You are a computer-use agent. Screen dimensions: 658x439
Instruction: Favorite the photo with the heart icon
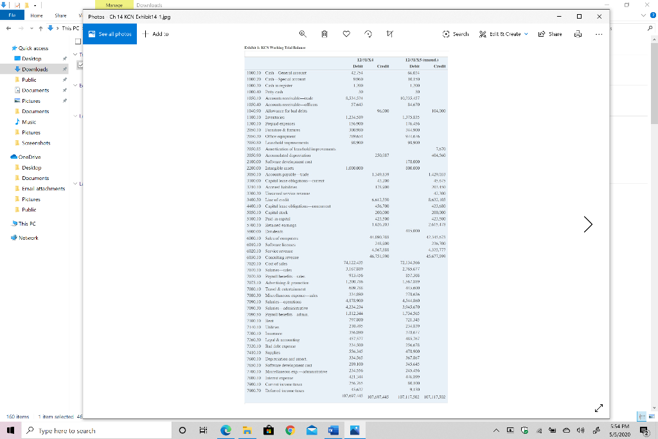coord(346,33)
